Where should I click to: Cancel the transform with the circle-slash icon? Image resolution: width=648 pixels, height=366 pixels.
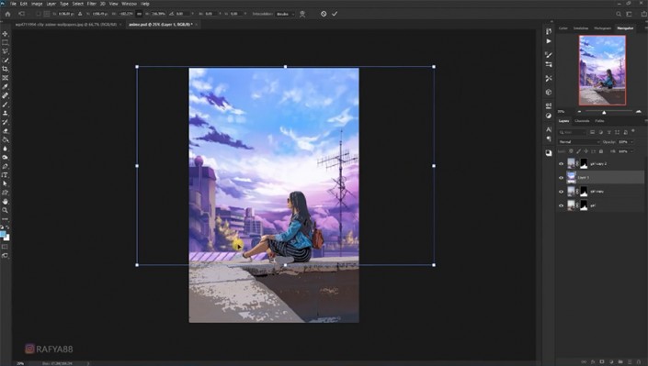tap(324, 14)
